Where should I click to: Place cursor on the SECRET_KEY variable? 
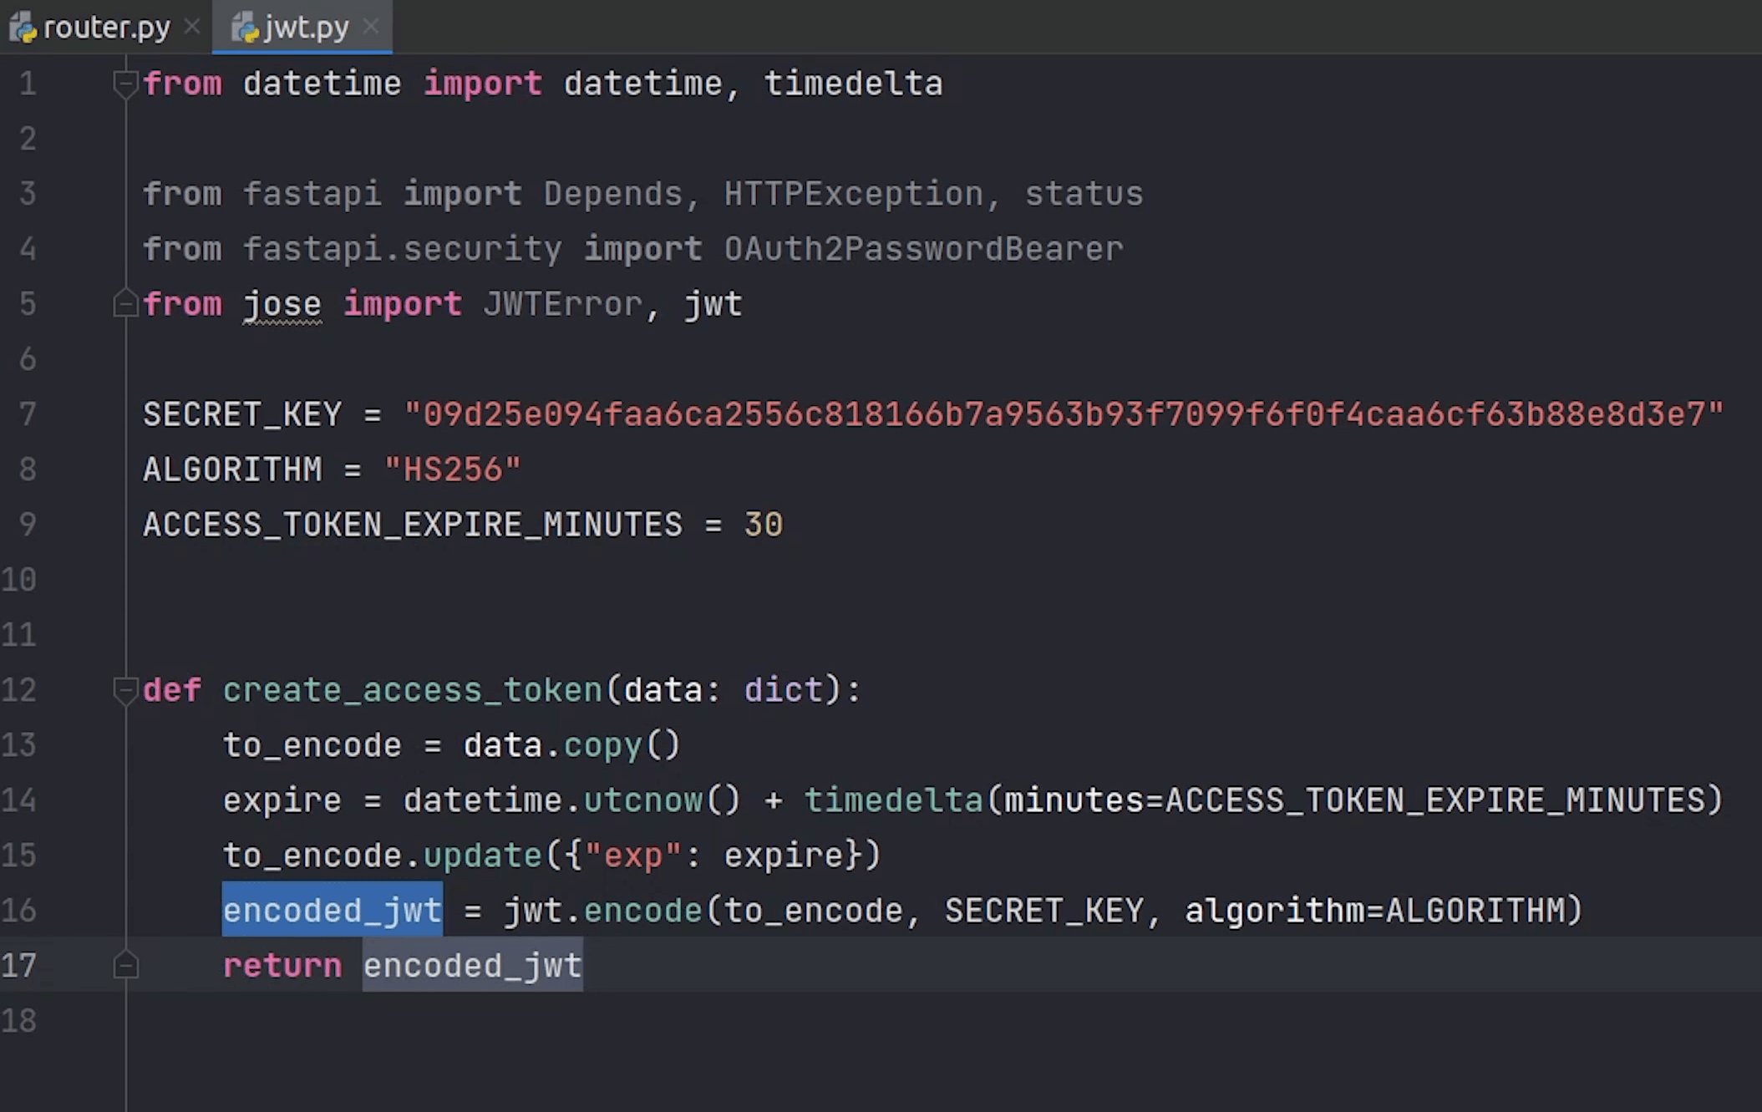click(x=242, y=414)
